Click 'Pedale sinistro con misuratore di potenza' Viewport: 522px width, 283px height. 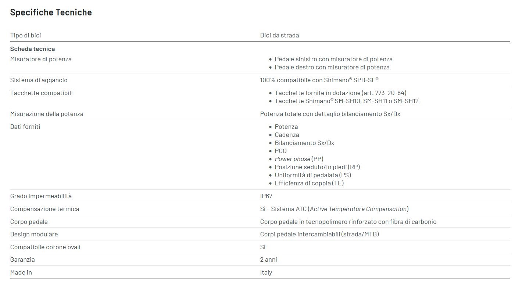(333, 59)
